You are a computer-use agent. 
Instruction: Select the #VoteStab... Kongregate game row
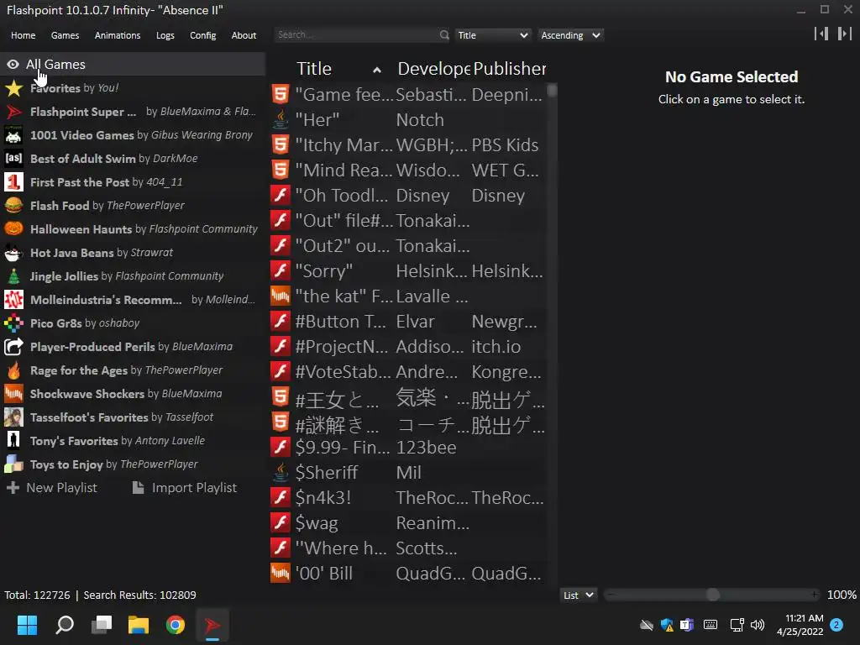click(408, 372)
